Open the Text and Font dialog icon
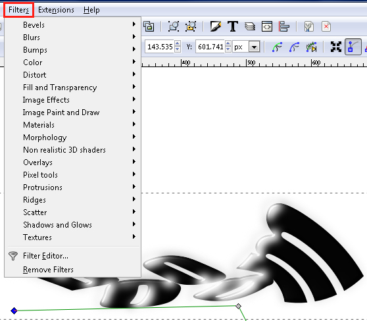Viewport: 367px width, 321px height. 233,26
